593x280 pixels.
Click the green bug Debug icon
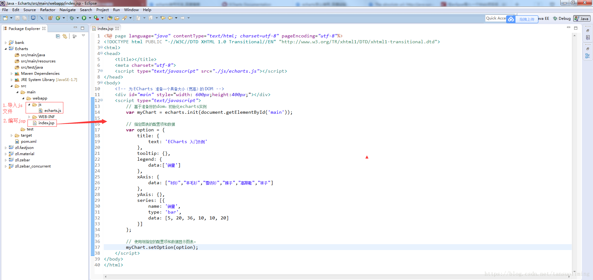point(72,18)
